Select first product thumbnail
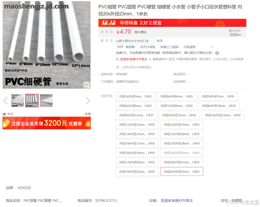Screen dimensions: 260x207 pos(18,100)
